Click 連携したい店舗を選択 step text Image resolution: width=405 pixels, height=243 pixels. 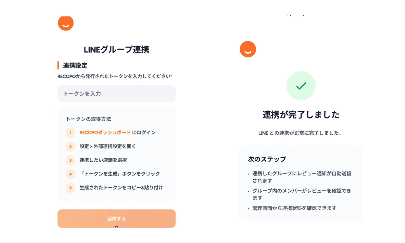pos(103,160)
